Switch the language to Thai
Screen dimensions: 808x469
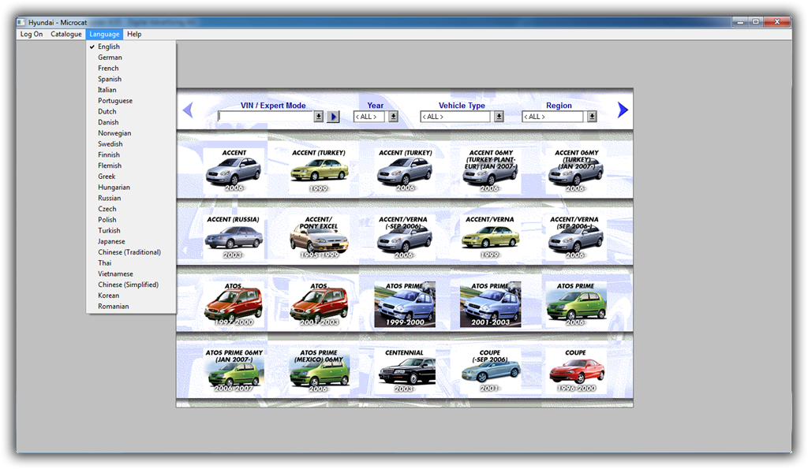(131, 262)
